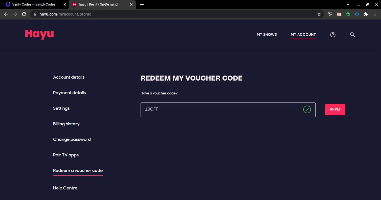Open the search magnifier icon
This screenshot has height=200, width=381.
(353, 35)
